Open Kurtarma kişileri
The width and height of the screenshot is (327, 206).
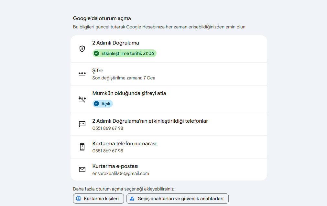coord(98,199)
